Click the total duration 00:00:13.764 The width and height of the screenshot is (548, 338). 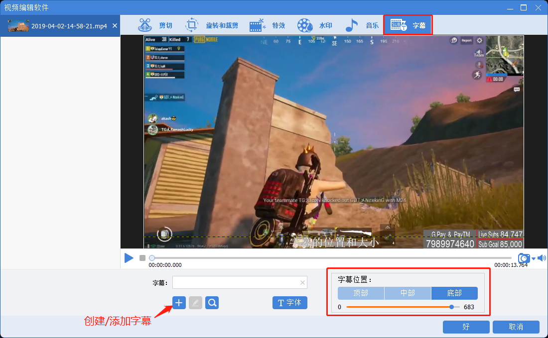tap(511, 265)
